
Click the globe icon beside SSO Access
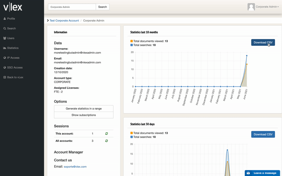tap(5, 68)
